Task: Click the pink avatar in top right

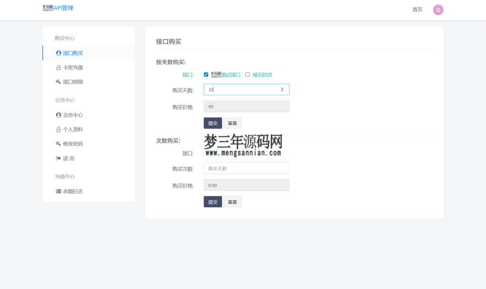Action: coord(438,10)
